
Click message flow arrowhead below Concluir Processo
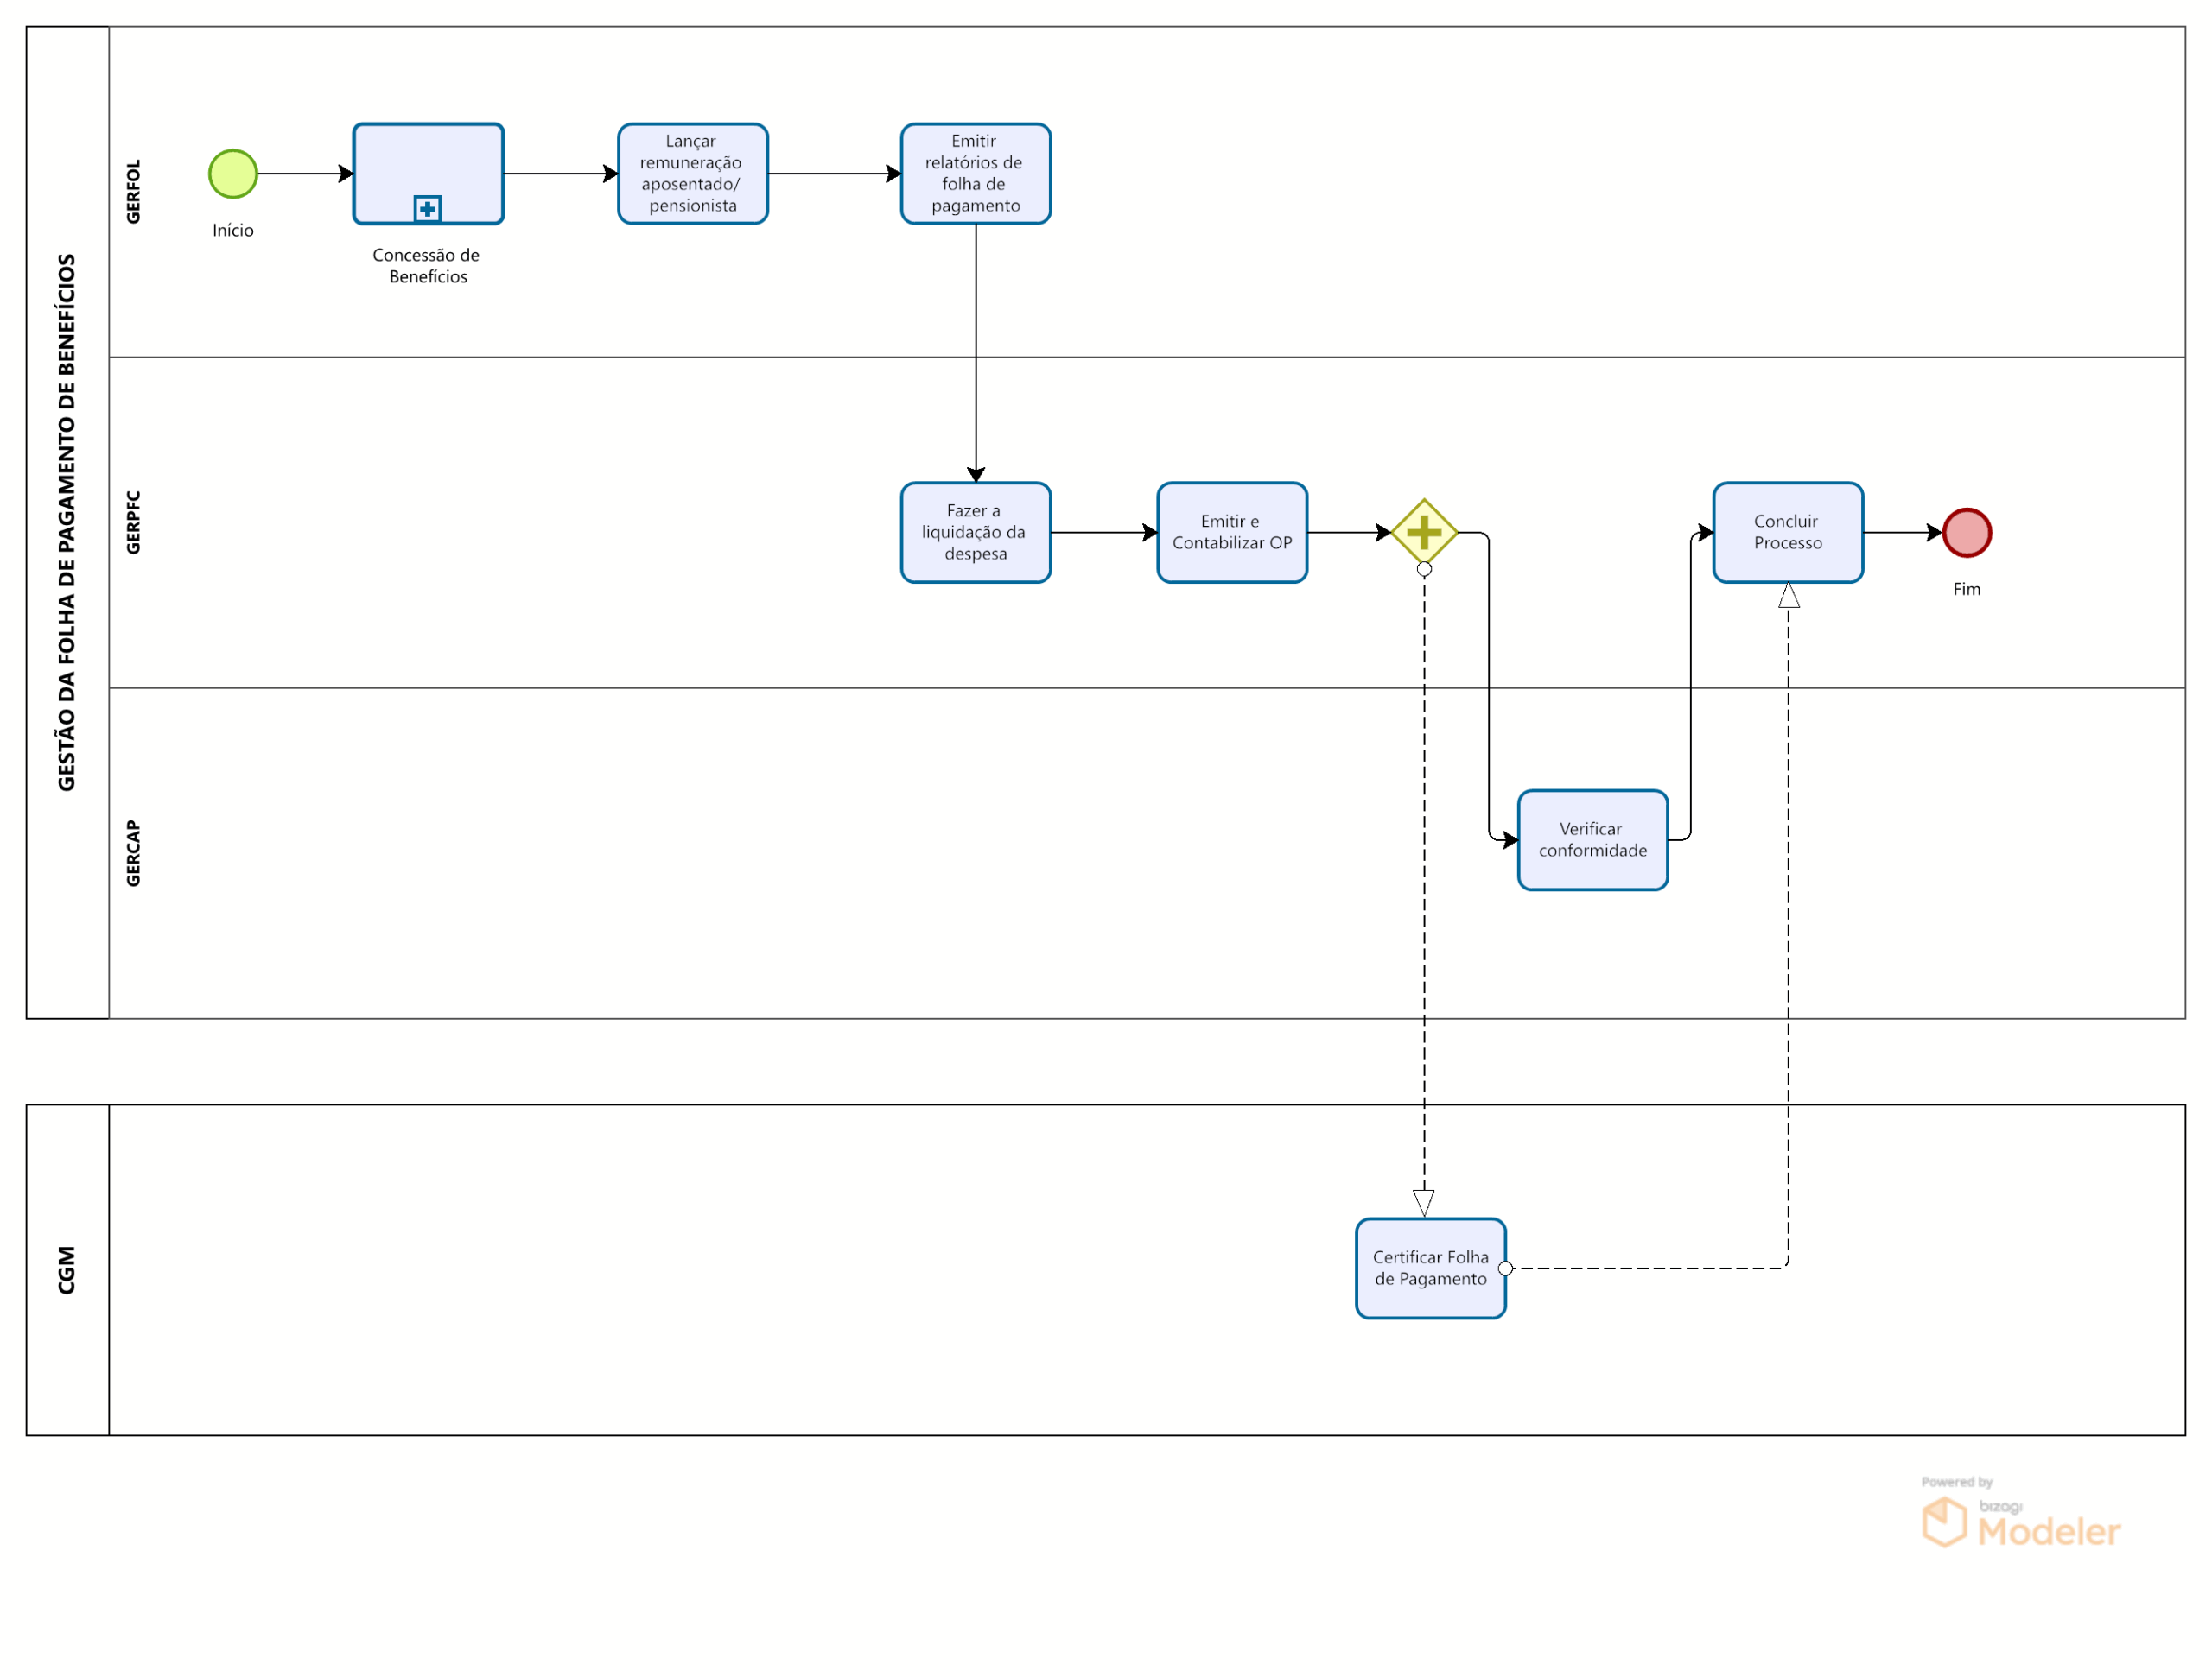point(1789,597)
